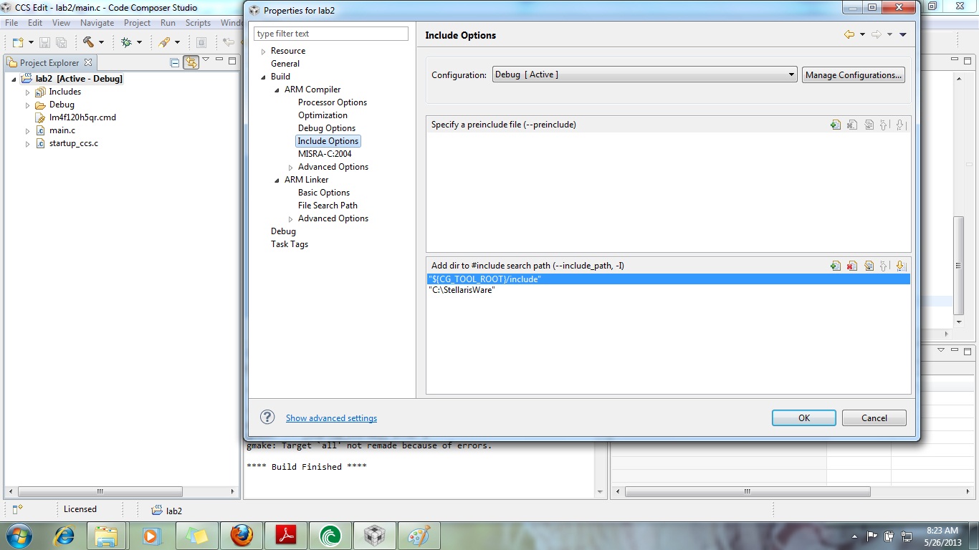Click the OK button
The height and width of the screenshot is (550, 979).
pos(804,418)
